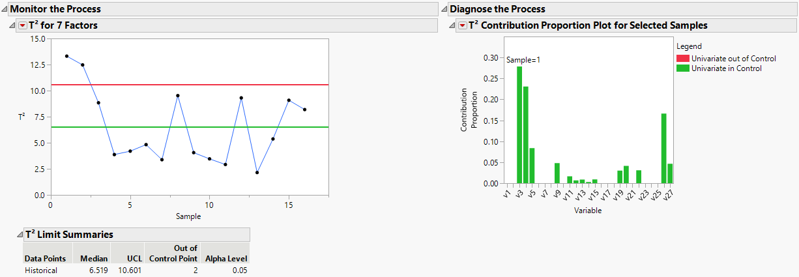This screenshot has height=277, width=799.
Task: Open red triangle menu for T² for 7 Factors
Action: pyautogui.click(x=23, y=25)
